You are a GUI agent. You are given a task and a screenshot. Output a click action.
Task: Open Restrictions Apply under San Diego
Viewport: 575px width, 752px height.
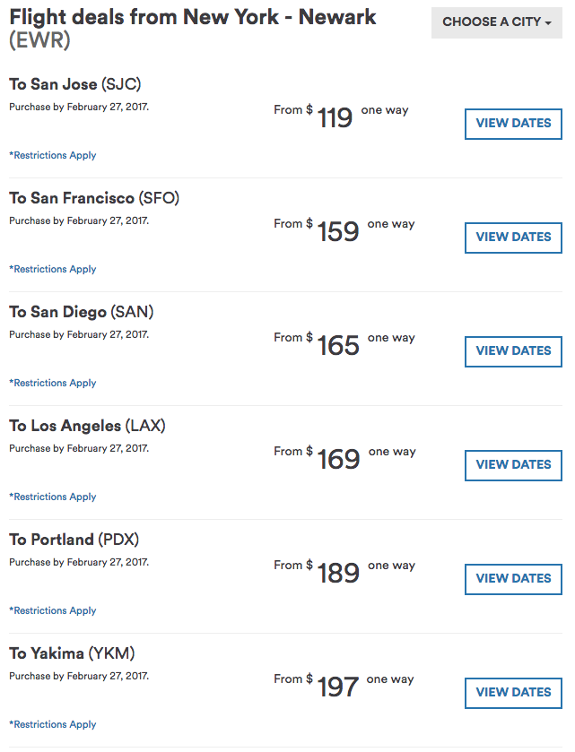point(53,384)
